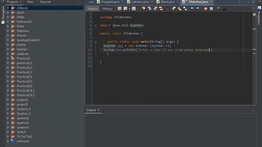
Task: Select the Ifelse project in tree
Action: pyautogui.click(x=20, y=26)
